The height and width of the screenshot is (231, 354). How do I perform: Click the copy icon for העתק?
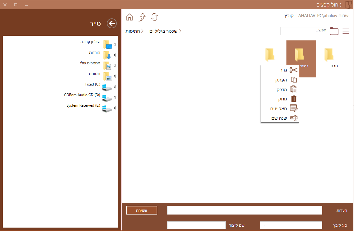click(294, 80)
